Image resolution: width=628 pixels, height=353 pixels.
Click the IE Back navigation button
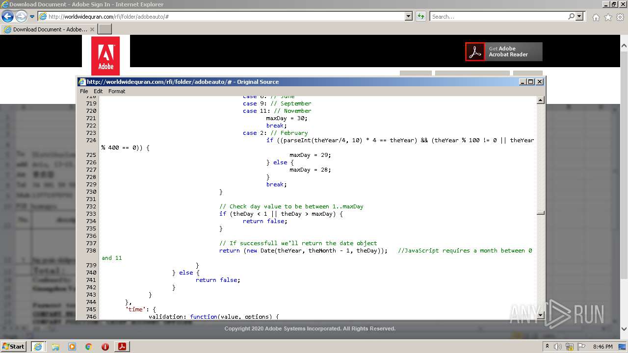[7, 16]
